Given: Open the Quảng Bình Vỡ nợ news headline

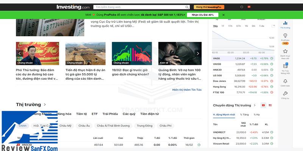Looking at the screenshot, I should click(180, 74).
